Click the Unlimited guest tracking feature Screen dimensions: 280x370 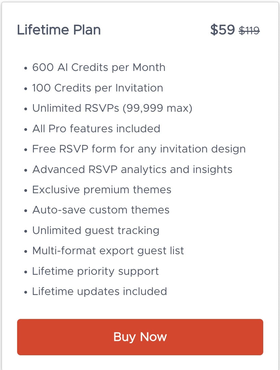(96, 231)
